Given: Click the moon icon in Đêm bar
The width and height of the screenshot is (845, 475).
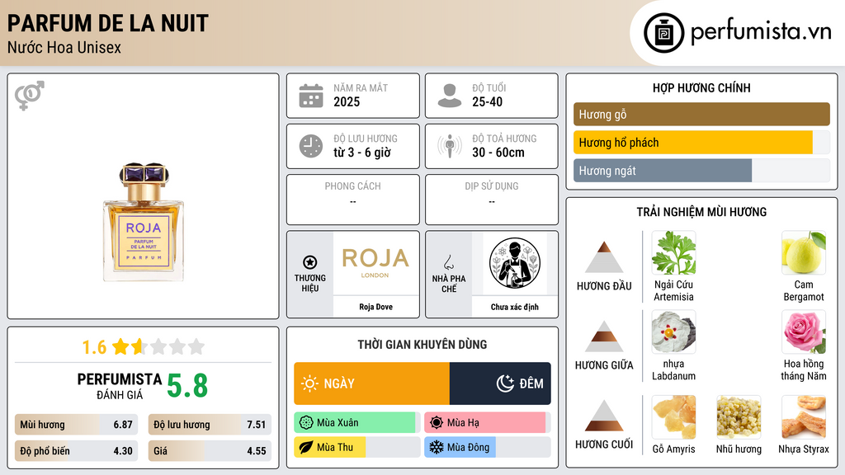Looking at the screenshot, I should (505, 383).
